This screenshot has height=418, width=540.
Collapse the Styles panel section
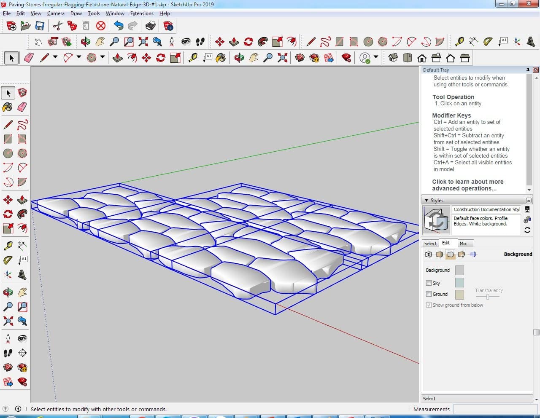[427, 201]
